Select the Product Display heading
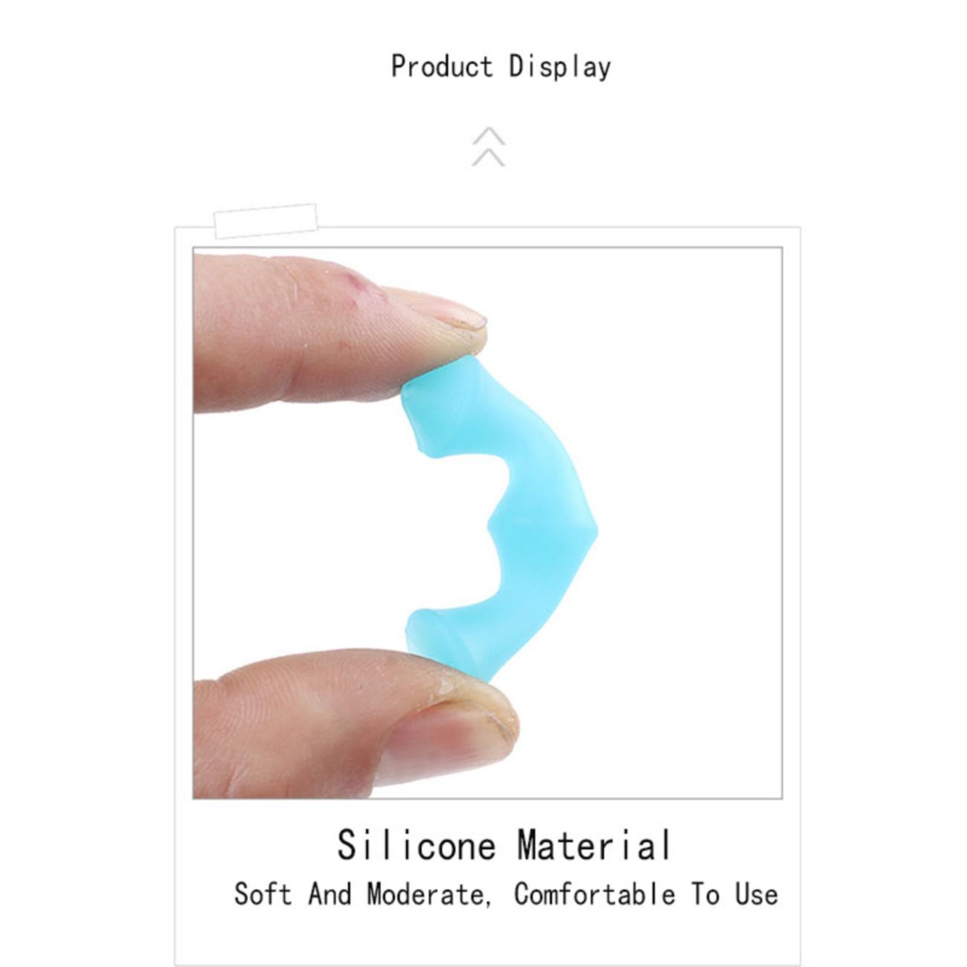The image size is (967, 967). pos(501,67)
